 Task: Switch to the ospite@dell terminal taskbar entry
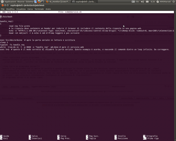(84, 1)
